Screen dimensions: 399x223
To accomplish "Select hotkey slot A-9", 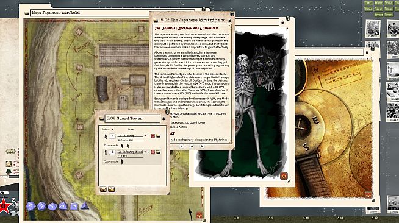I will tap(271, 218).
